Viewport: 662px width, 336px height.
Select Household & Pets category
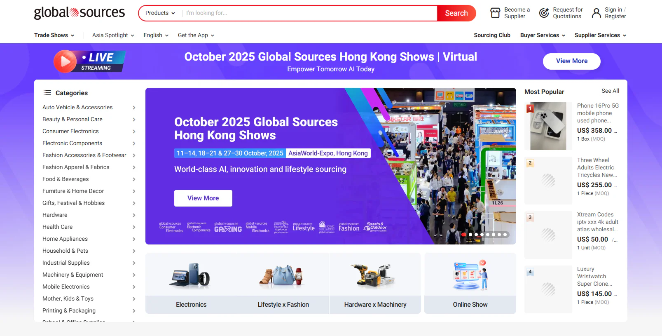click(65, 251)
